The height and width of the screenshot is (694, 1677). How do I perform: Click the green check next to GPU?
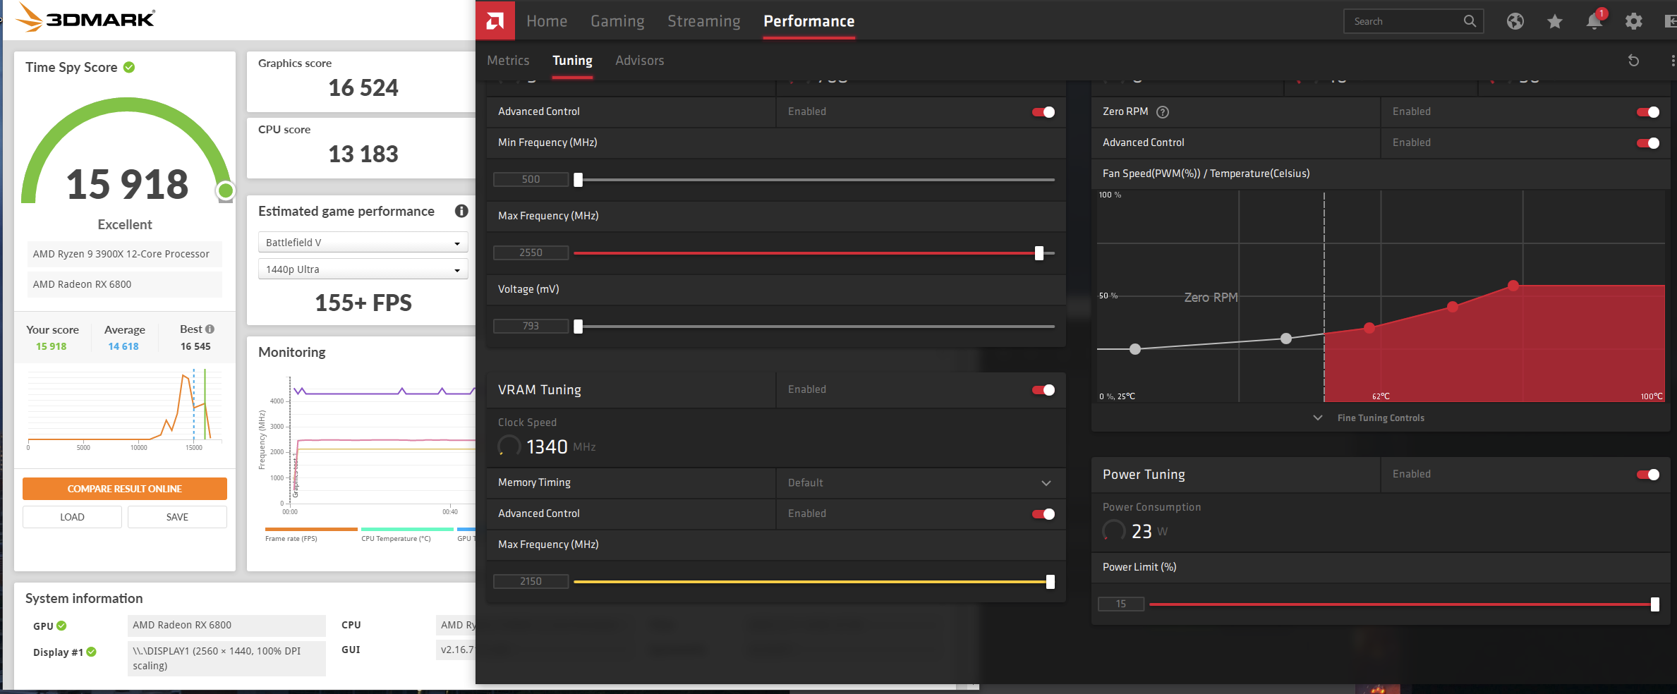61,626
